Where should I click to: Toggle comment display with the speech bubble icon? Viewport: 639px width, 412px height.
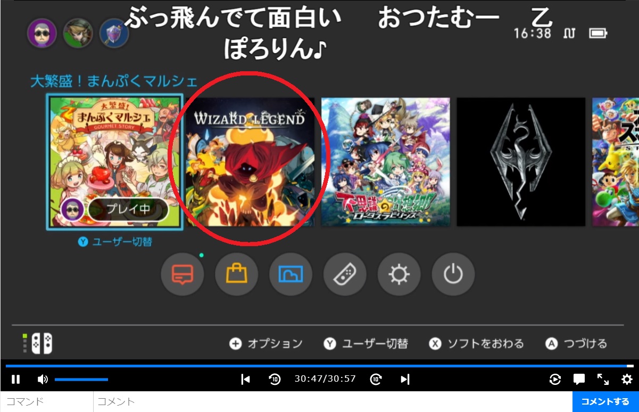[x=579, y=379]
